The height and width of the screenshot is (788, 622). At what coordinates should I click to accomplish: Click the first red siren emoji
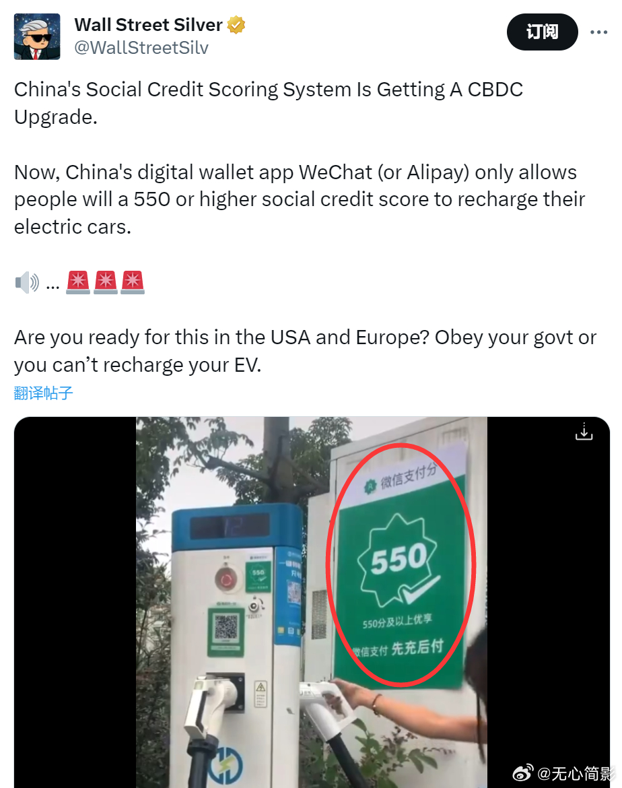tap(78, 282)
